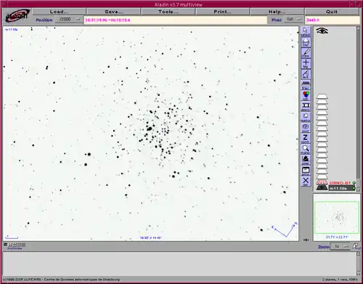Activate the draw pencil tool

(x=306, y=52)
